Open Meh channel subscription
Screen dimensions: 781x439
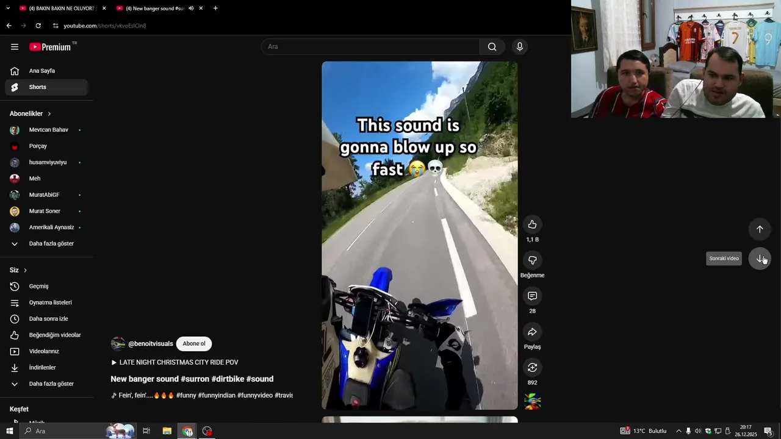[46, 179]
